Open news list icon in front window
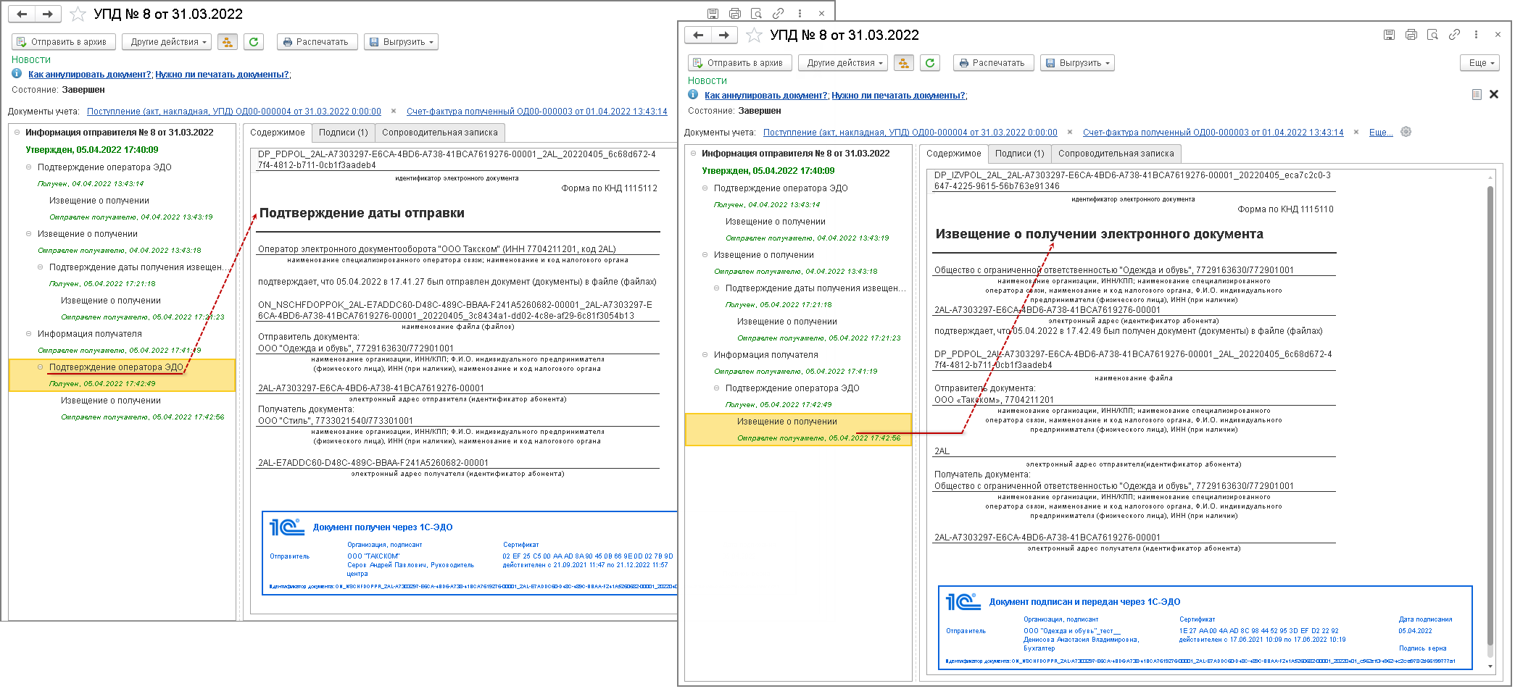Screen dimensions: 1515x694 [1477, 94]
